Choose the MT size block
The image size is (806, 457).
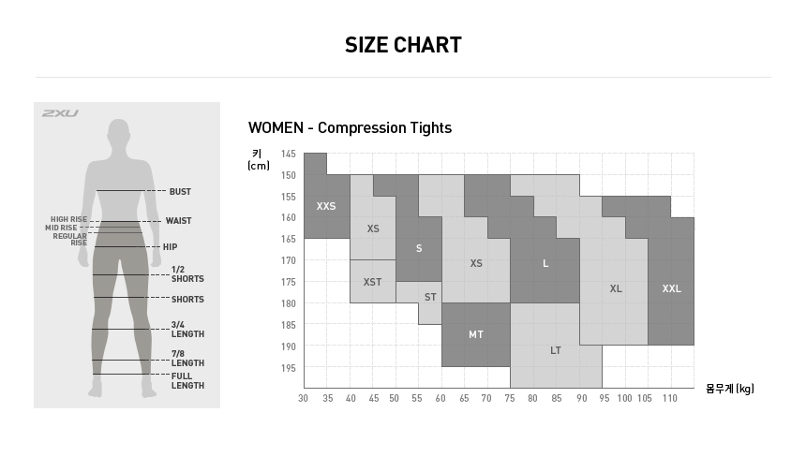tap(475, 334)
